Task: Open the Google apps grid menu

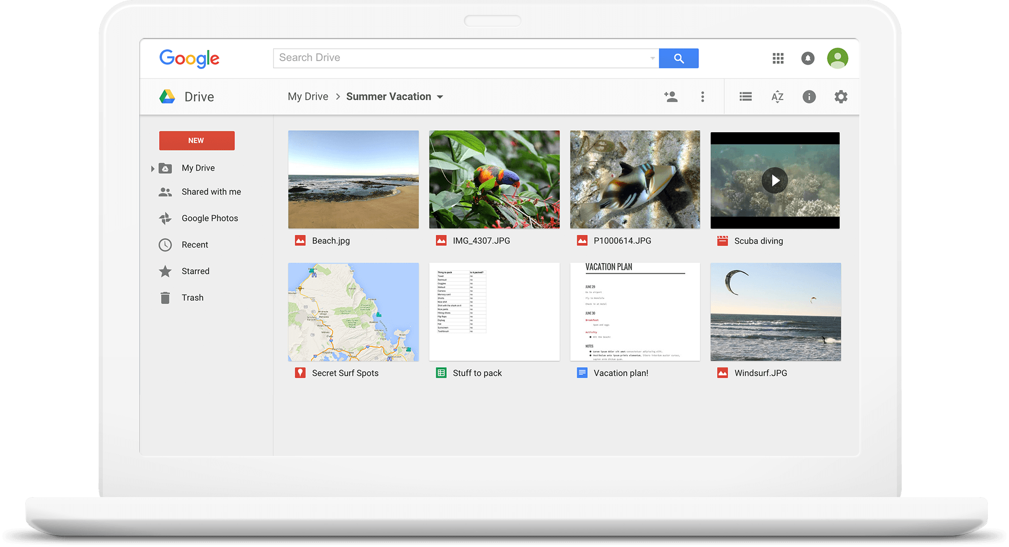Action: (778, 58)
